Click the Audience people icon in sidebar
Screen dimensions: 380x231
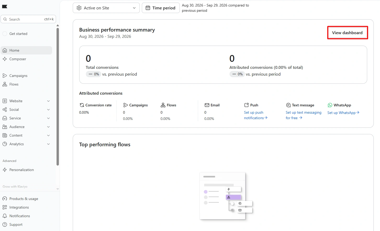[5, 127]
